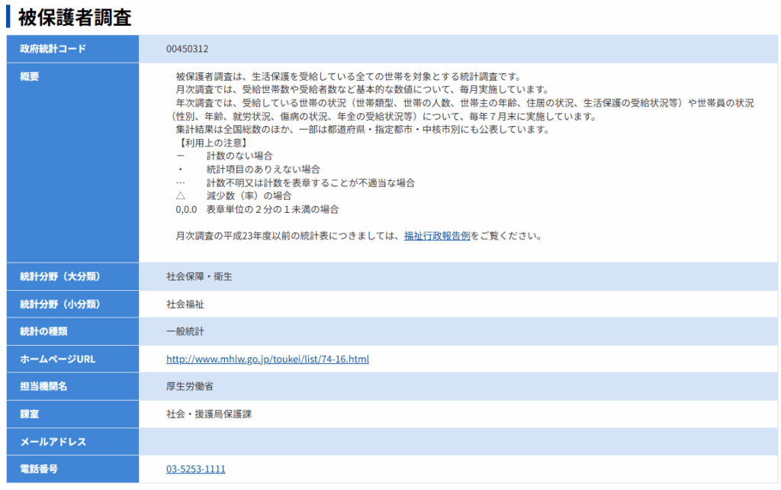
Task: Click the 電話番号 row label
Action: [39, 469]
